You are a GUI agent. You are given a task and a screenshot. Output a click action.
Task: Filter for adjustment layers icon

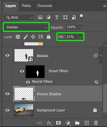pyautogui.click(x=48, y=17)
